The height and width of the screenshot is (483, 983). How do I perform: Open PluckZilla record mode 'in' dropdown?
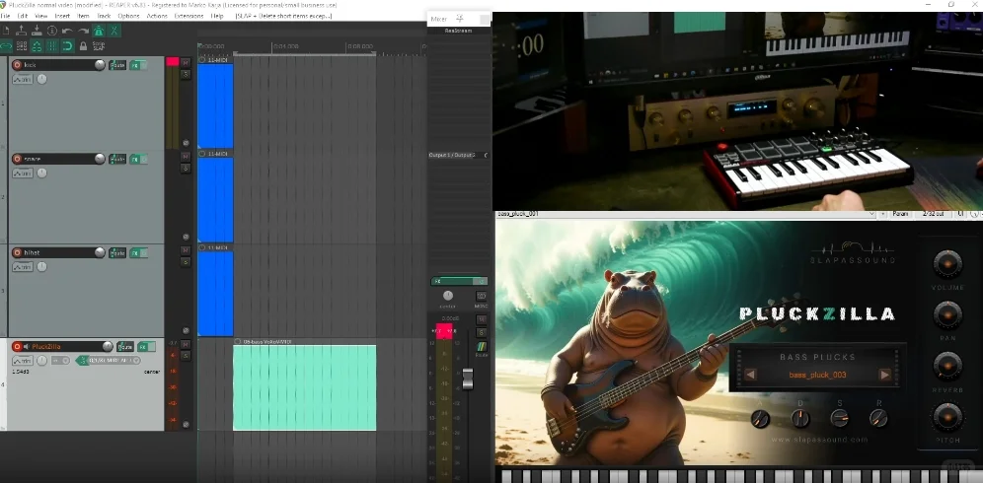(x=60, y=360)
